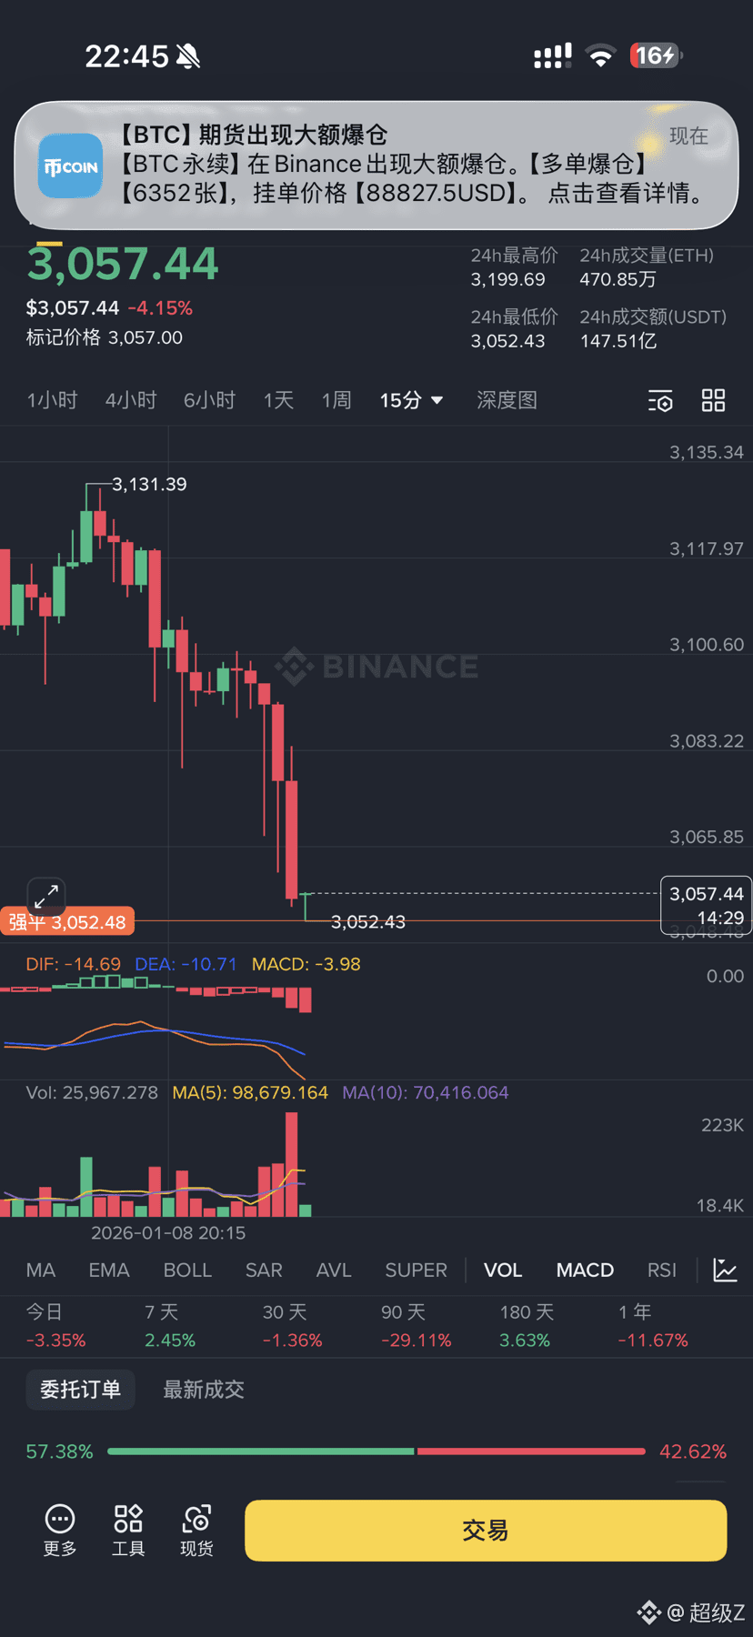Tap the 现在 timestamp in notification

click(x=688, y=136)
